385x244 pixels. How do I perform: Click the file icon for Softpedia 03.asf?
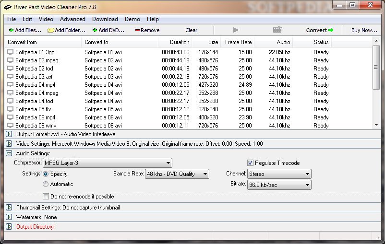(10, 77)
